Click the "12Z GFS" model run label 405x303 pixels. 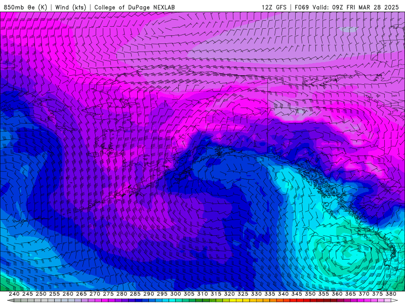click(274, 7)
